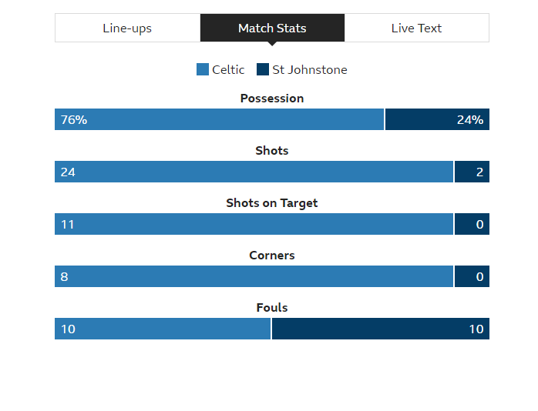Click St Johnstone's 24% possession bar
The width and height of the screenshot is (538, 411).
click(438, 119)
